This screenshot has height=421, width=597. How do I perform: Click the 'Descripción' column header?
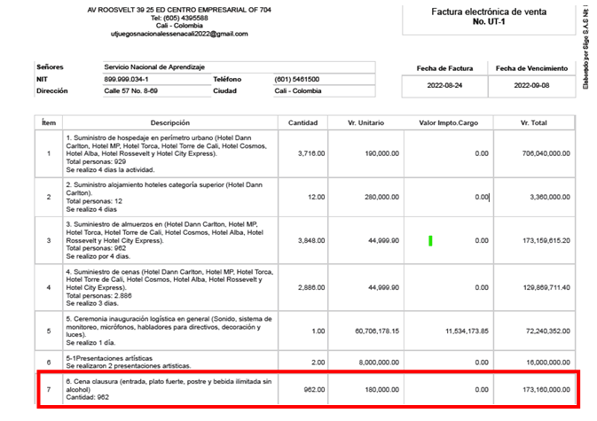169,123
